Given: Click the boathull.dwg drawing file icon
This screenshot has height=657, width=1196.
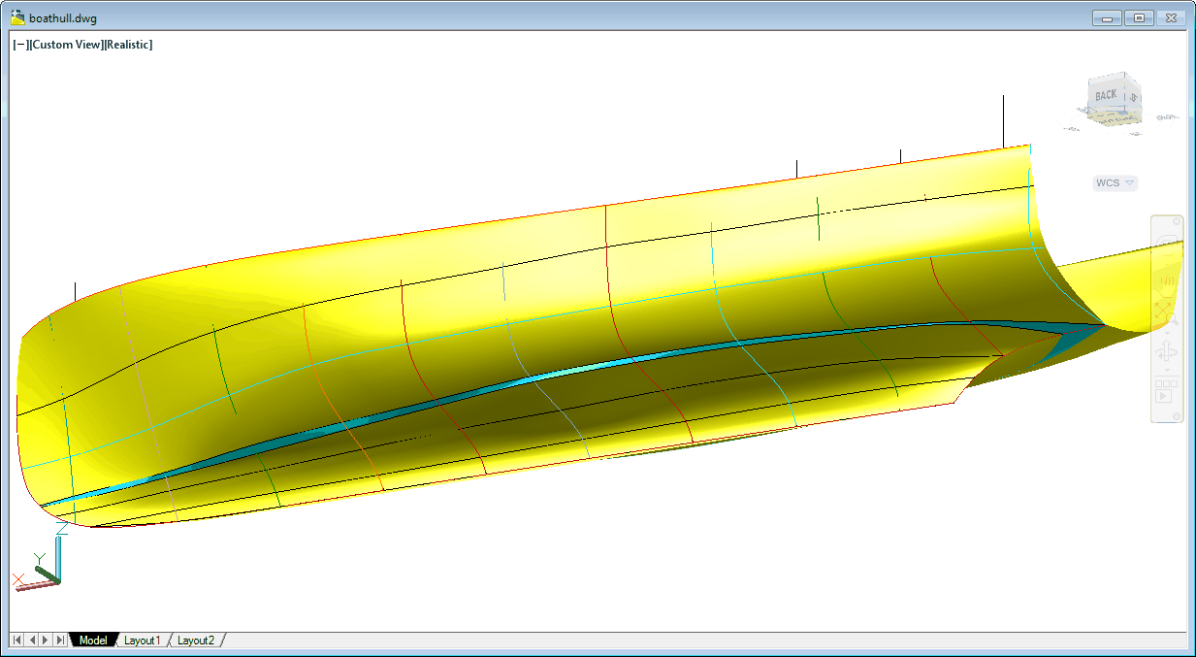Looking at the screenshot, I should [x=18, y=18].
